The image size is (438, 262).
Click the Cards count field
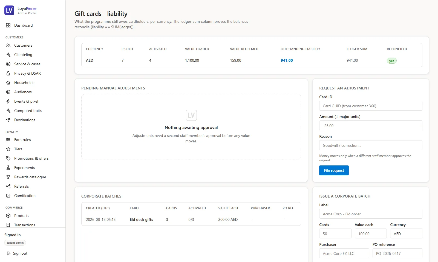click(335, 233)
